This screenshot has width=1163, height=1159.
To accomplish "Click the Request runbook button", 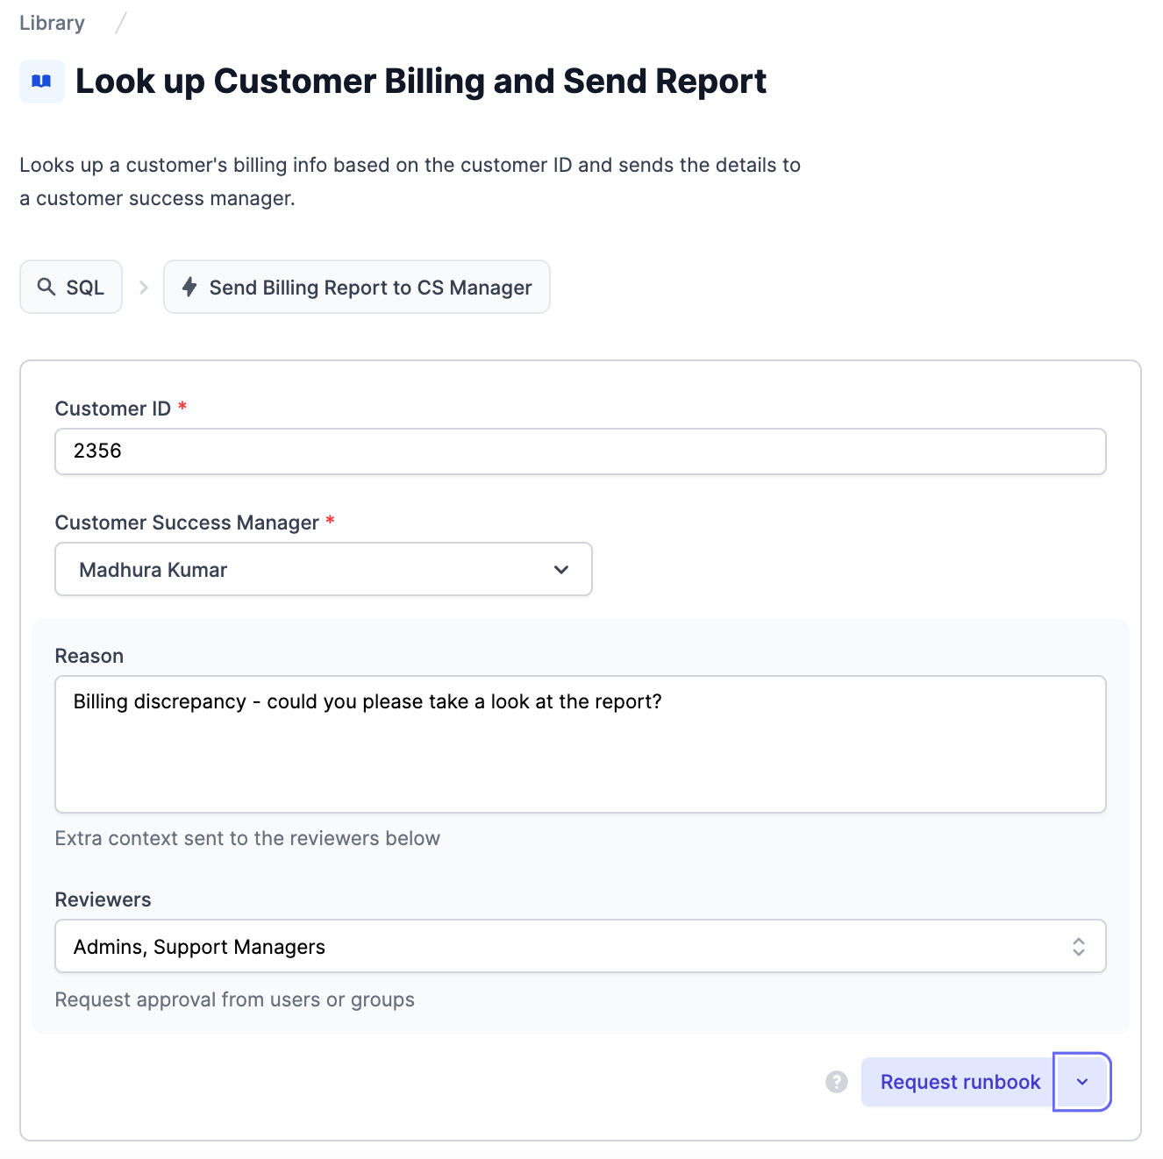I will [x=960, y=1082].
